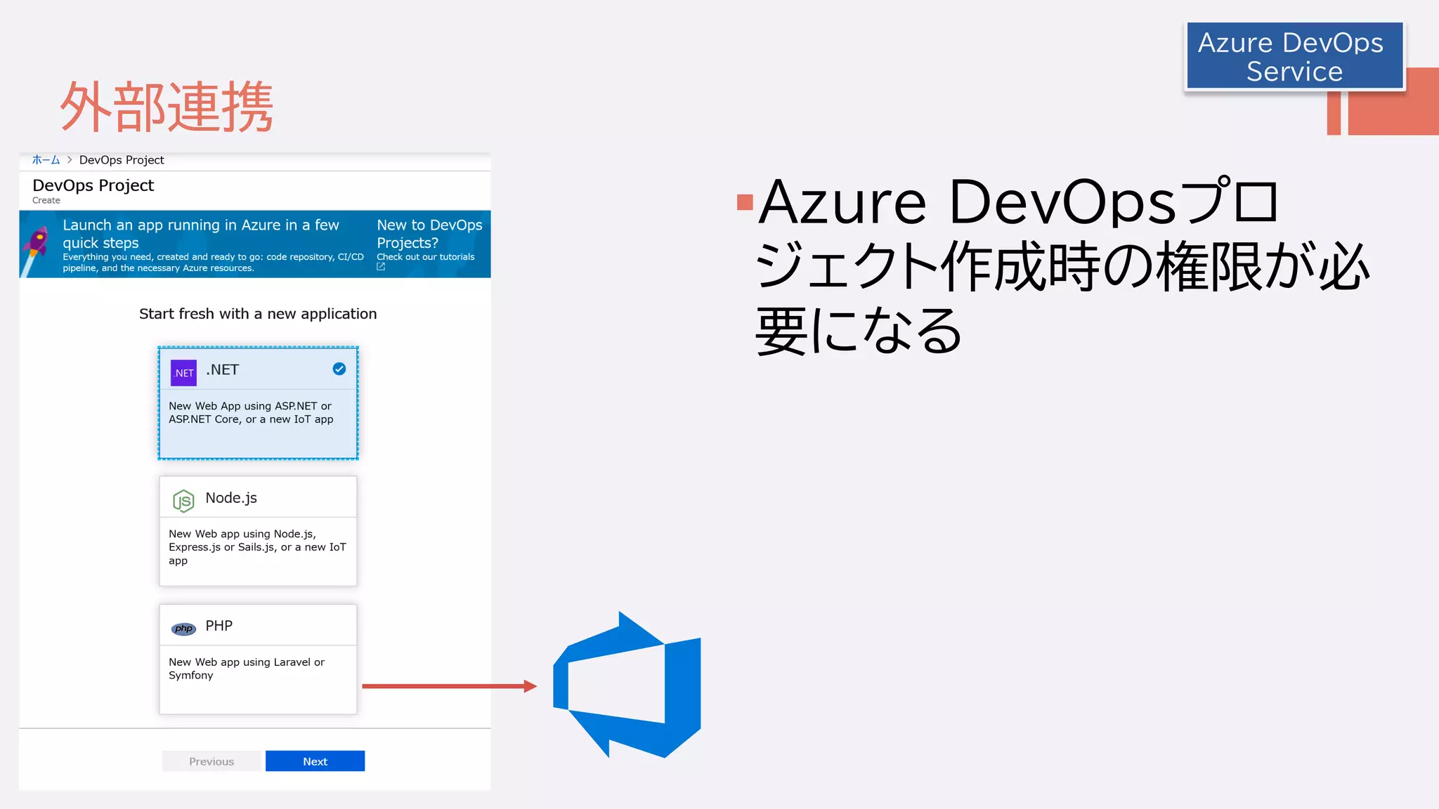Click 'Start fresh with a new application' heading
This screenshot has width=1439, height=809.
click(x=258, y=314)
